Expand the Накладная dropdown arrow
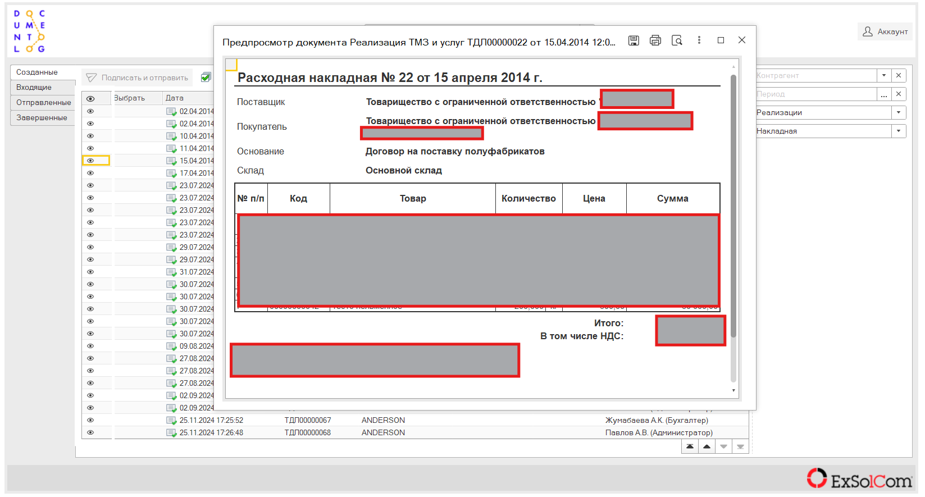The width and height of the screenshot is (925, 497). [899, 131]
